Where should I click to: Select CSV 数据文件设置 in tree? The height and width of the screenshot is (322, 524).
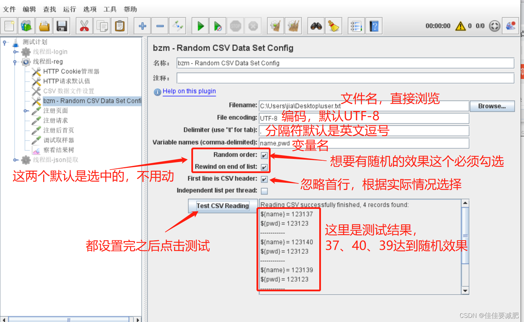tap(69, 91)
